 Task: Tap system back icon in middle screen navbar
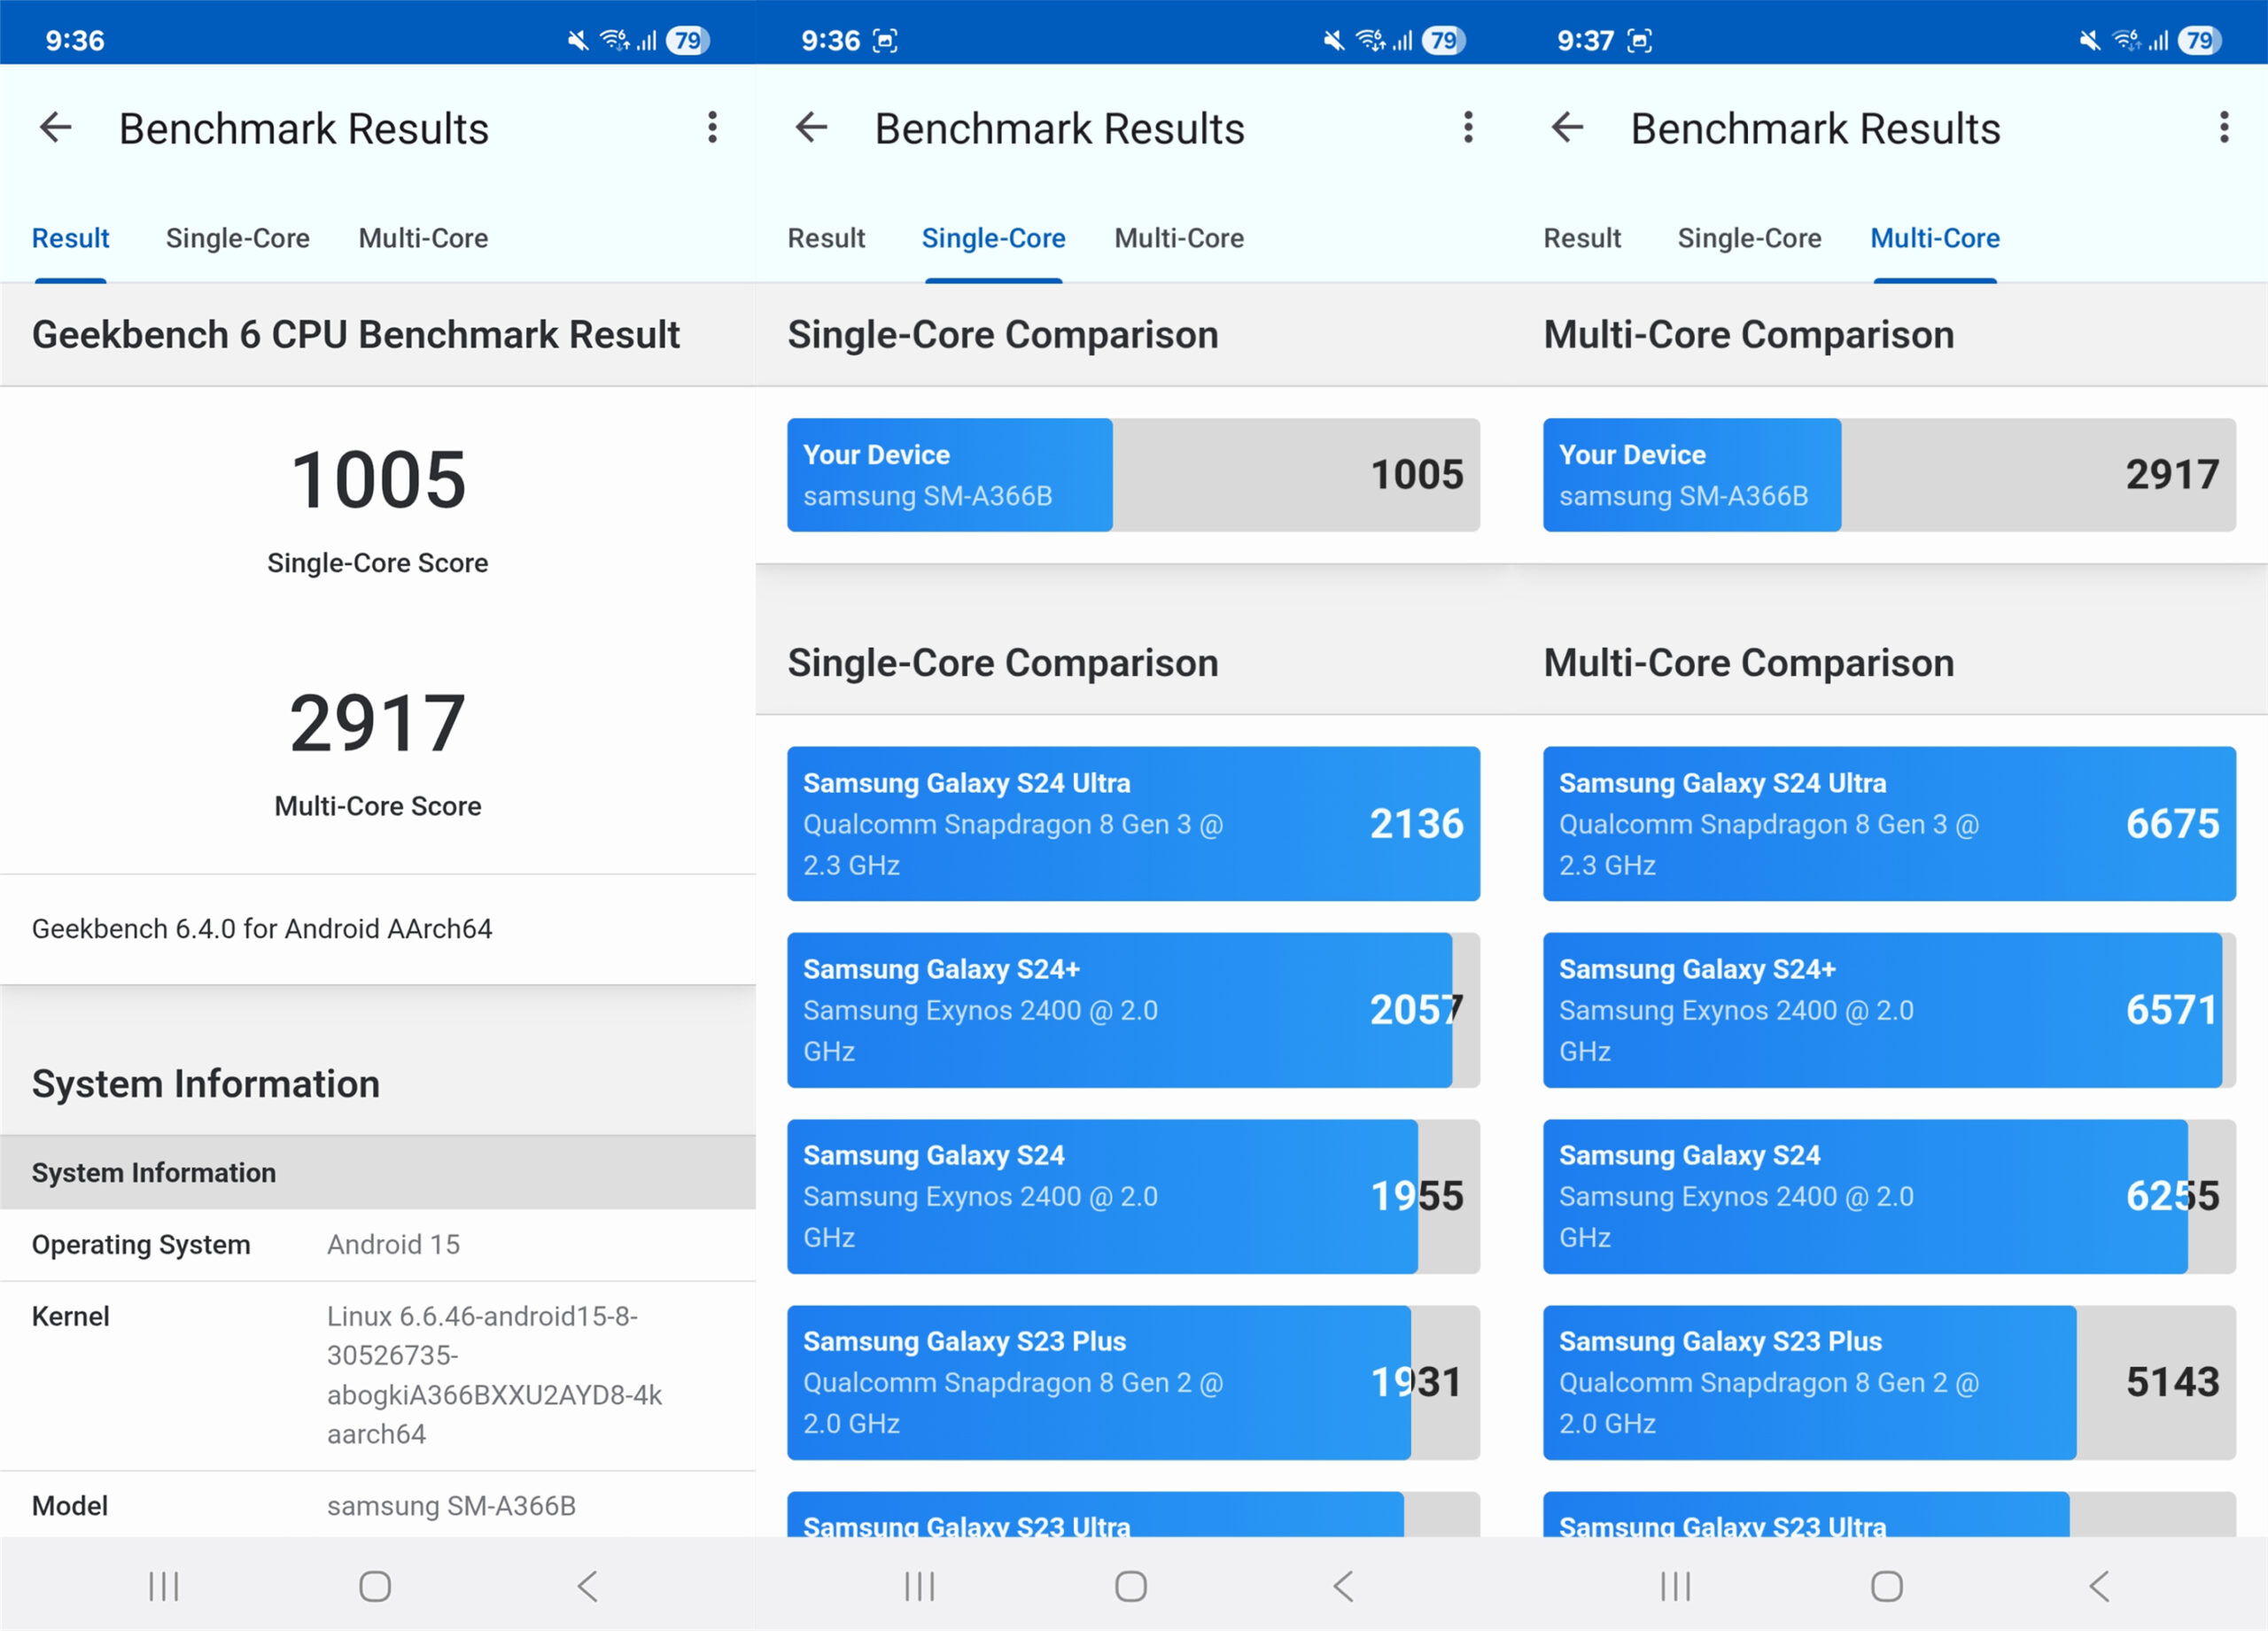[1344, 1586]
